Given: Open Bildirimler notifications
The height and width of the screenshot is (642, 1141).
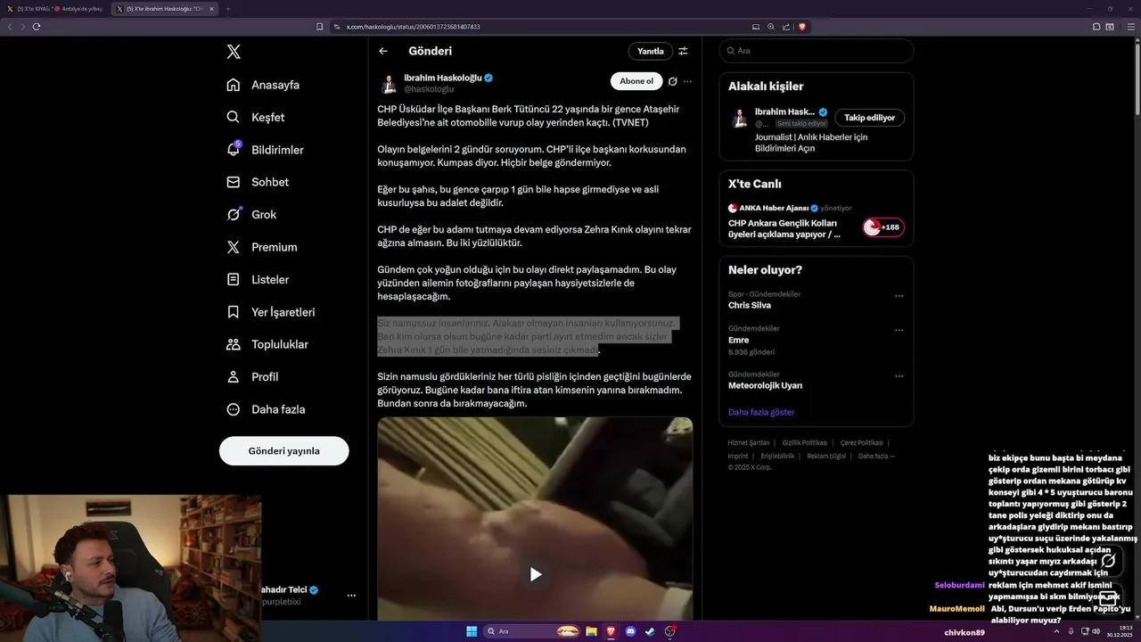Looking at the screenshot, I should tap(265, 150).
